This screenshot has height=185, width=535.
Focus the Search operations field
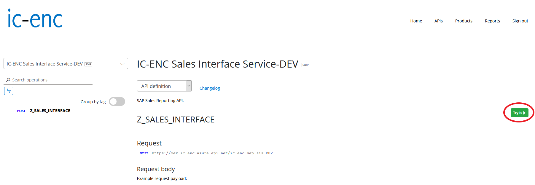[50, 80]
